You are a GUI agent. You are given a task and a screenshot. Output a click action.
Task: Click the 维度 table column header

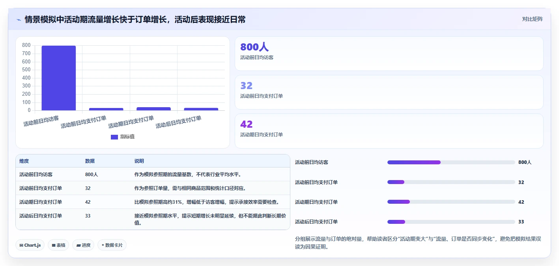pyautogui.click(x=24, y=161)
